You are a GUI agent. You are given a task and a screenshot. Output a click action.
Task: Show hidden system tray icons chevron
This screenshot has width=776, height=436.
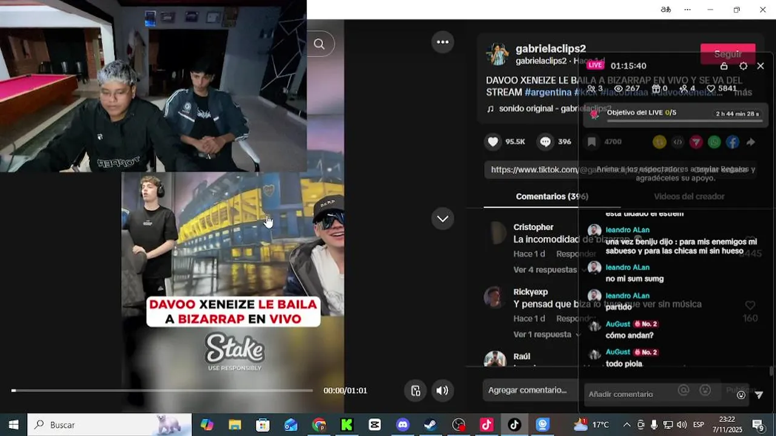click(x=627, y=425)
